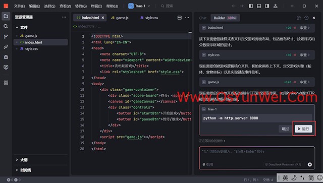This screenshot has height=183, width=323.
Task: Click 空格 indentation status entry
Action: coord(268,180)
